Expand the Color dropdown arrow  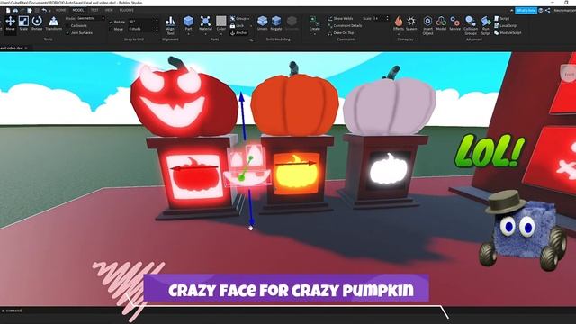pos(221,34)
